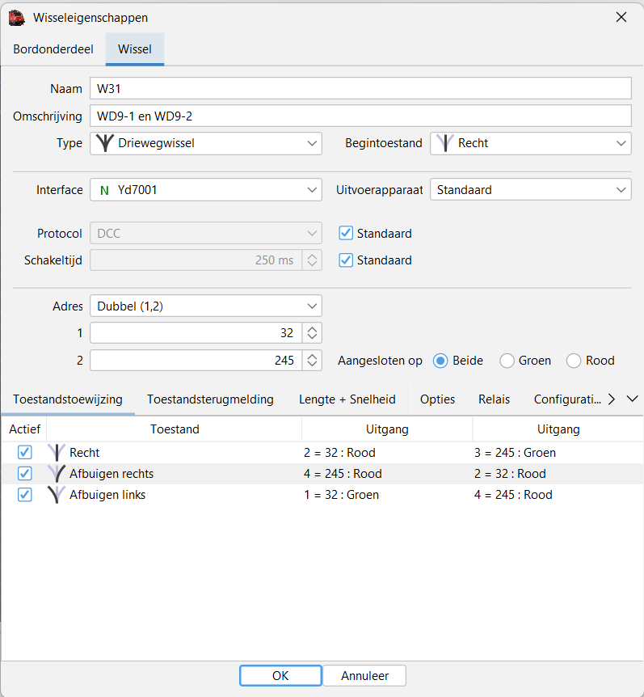Image resolution: width=644 pixels, height=697 pixels.
Task: Click the green N interface icon
Action: pos(104,191)
